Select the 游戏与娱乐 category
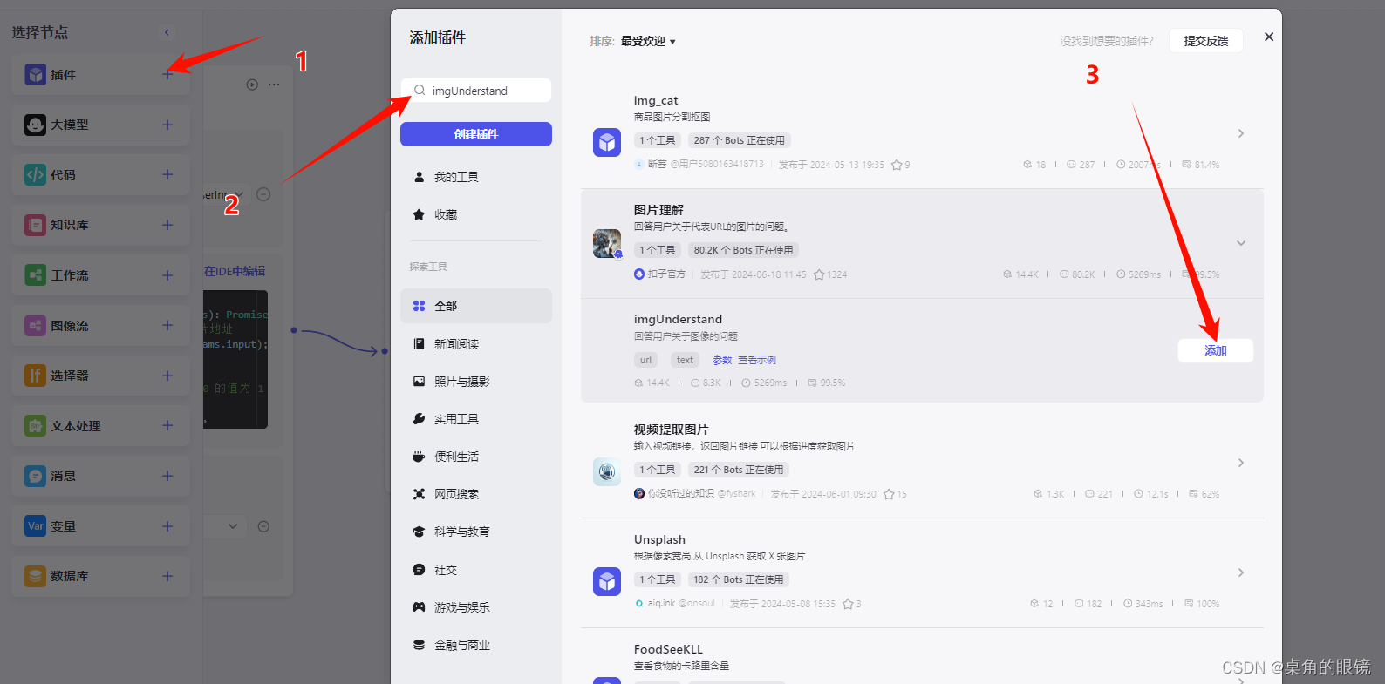Image resolution: width=1385 pixels, height=684 pixels. coord(476,607)
